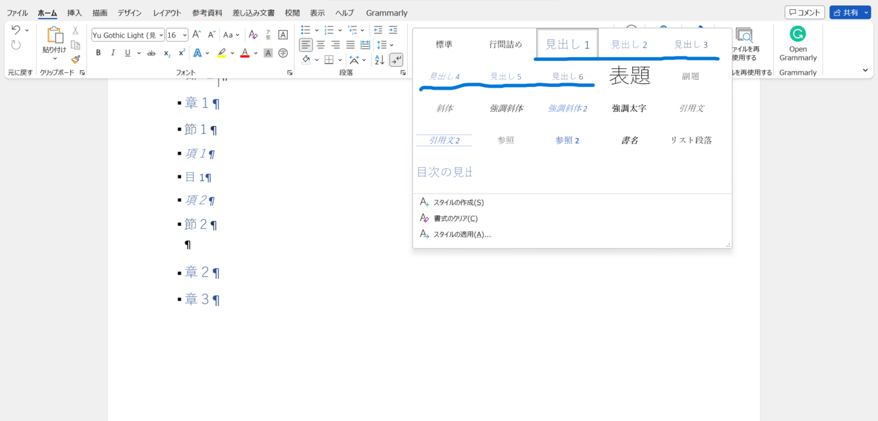Open the font size dropdown

(185, 35)
